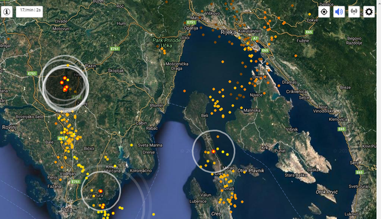Viewport: 381px width, 219px height.
Task: Toggle the sound speaker icon
Action: [x=339, y=12]
